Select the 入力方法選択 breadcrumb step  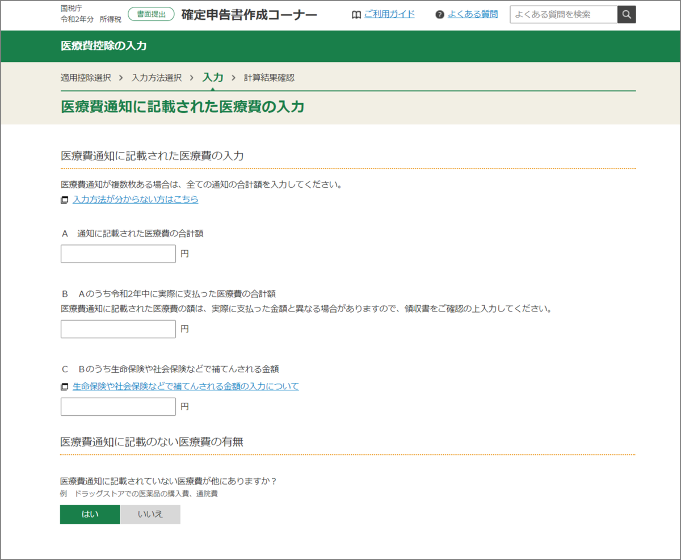(x=156, y=77)
